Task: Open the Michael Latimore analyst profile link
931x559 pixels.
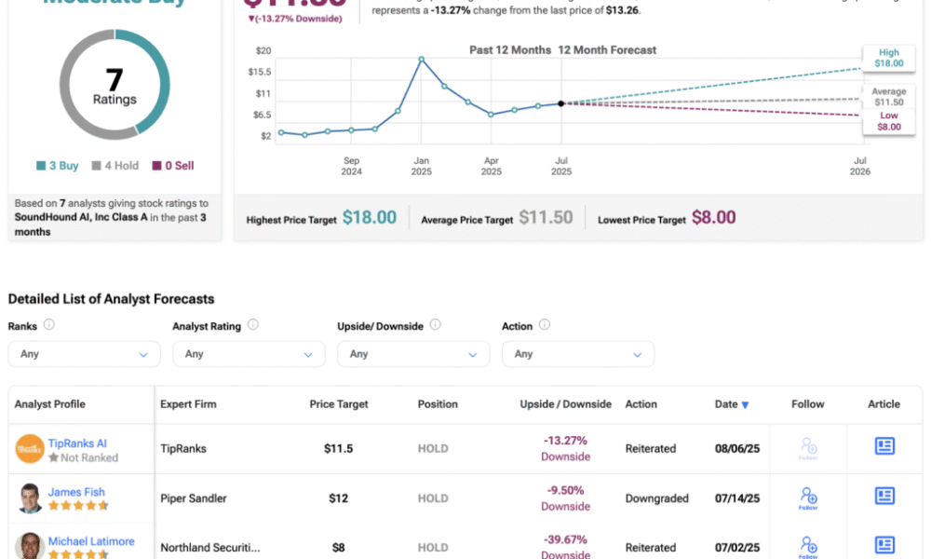Action: tap(91, 541)
